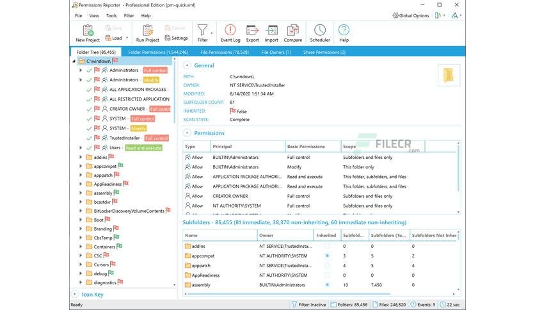The height and width of the screenshot is (310, 535).
Task: Click the Filter funnel icon
Action: (x=202, y=30)
